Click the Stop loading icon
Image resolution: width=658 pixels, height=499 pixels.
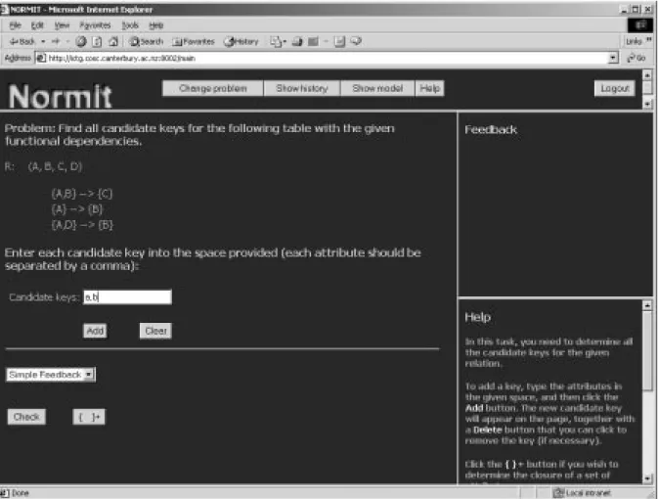pos(81,41)
